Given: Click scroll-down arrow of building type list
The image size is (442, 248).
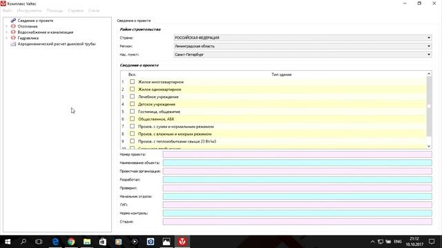Looking at the screenshot, I should (429, 146).
